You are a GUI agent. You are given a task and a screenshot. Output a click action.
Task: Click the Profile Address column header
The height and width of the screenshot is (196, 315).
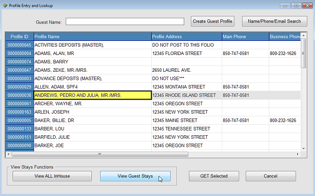[186, 37]
